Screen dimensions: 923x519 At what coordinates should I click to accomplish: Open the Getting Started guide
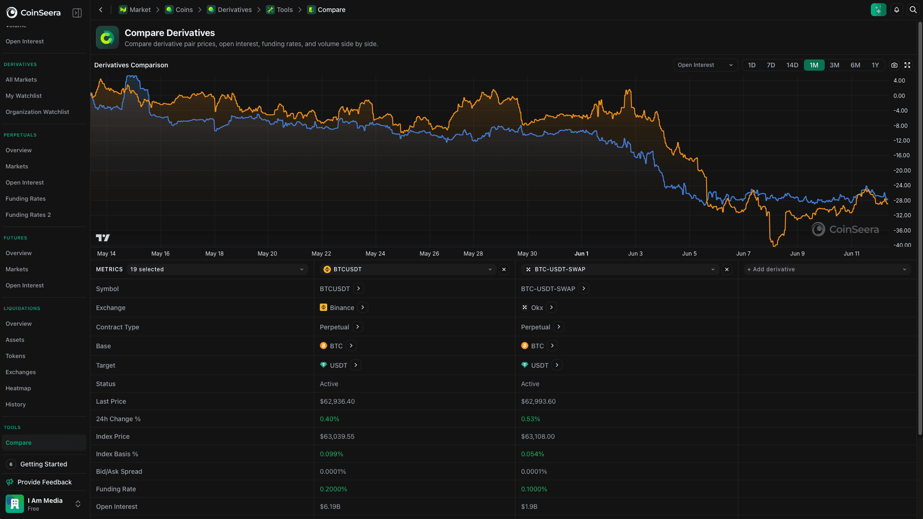[44, 464]
